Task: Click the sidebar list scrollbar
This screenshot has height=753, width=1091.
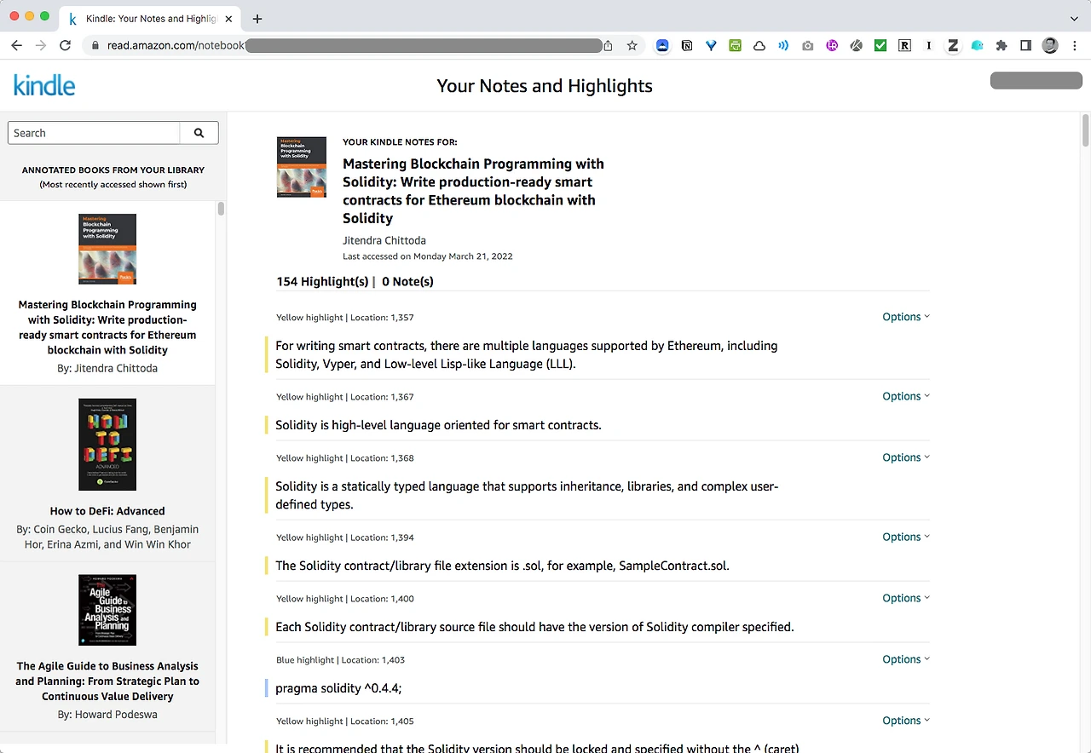Action: [x=221, y=209]
